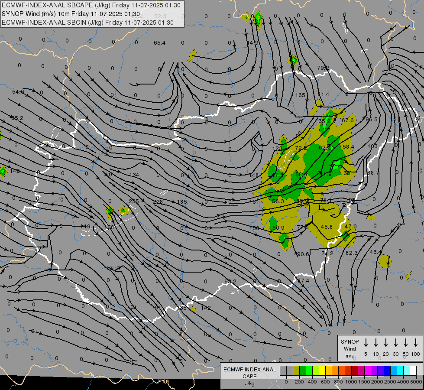The image size is (424, 390).
Task: Click the 158 value on the map
Action: [109, 227]
